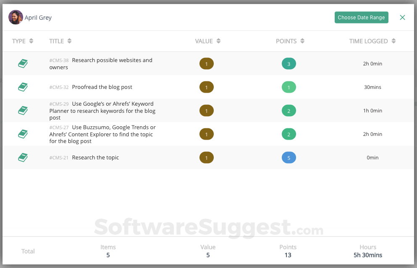
Task: Click April Grey's profile avatar
Action: pos(16,18)
